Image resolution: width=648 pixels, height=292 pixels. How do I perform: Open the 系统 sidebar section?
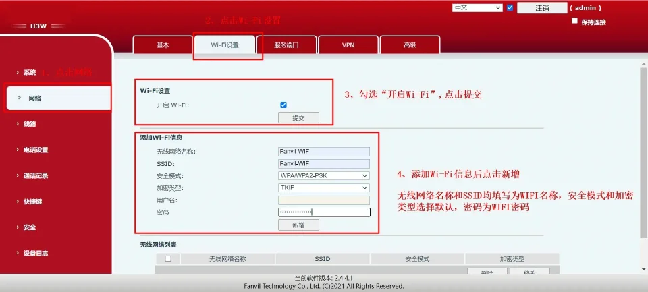[30, 72]
